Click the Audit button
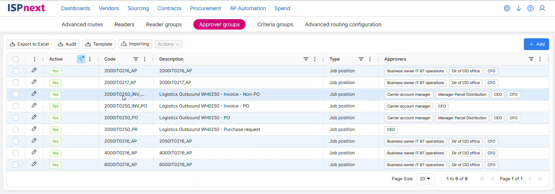 [67, 44]
